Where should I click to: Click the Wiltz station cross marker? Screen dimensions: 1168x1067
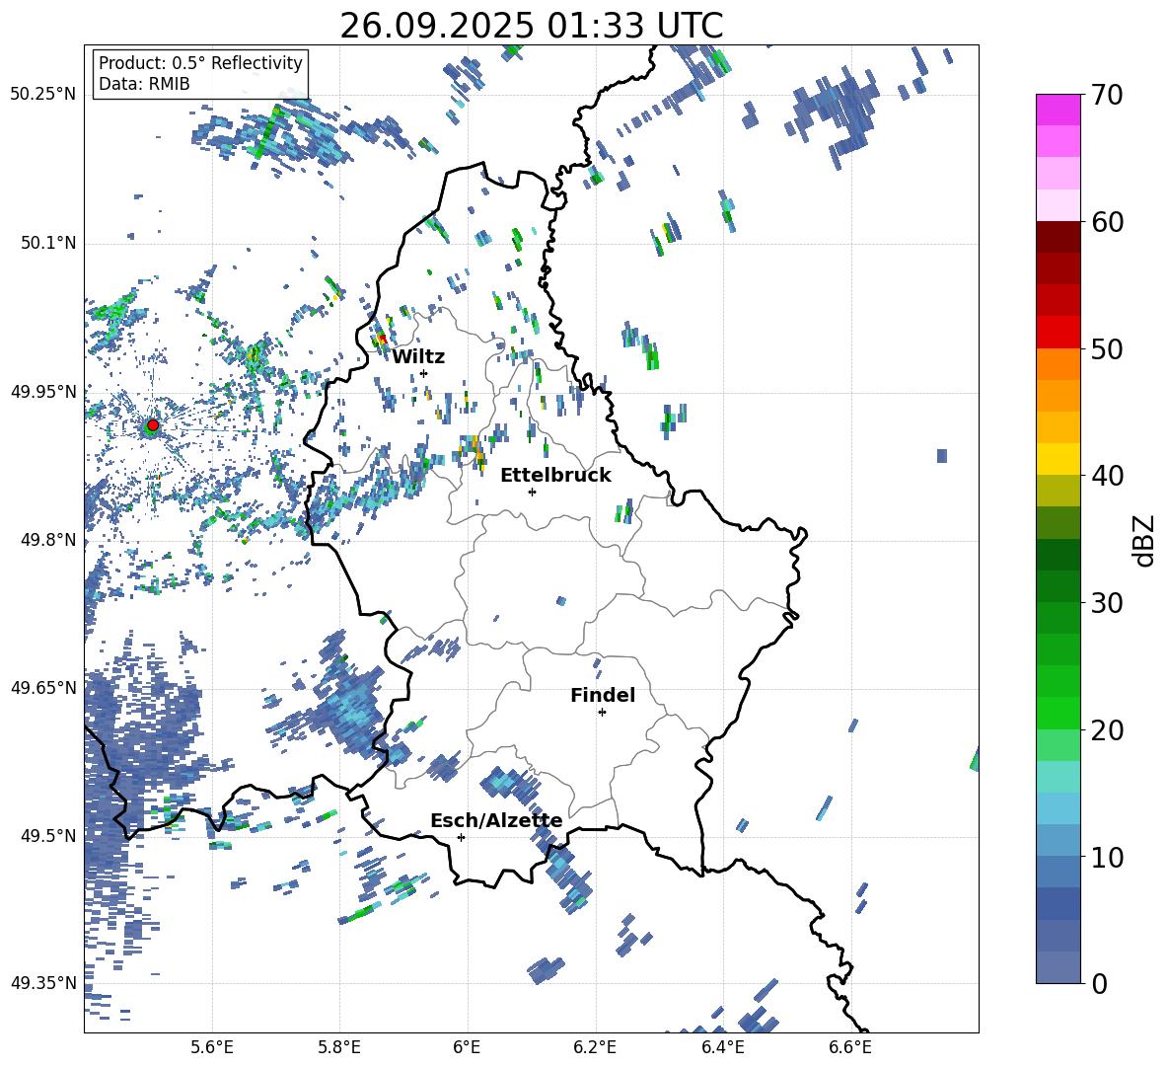coord(424,373)
